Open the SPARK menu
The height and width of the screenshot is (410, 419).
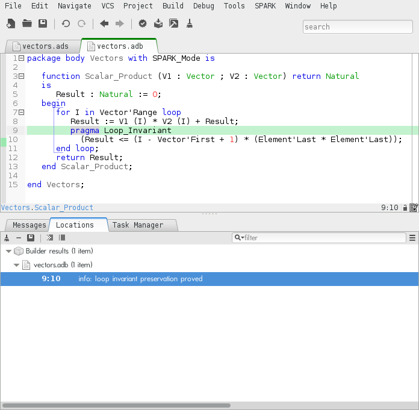tap(265, 6)
